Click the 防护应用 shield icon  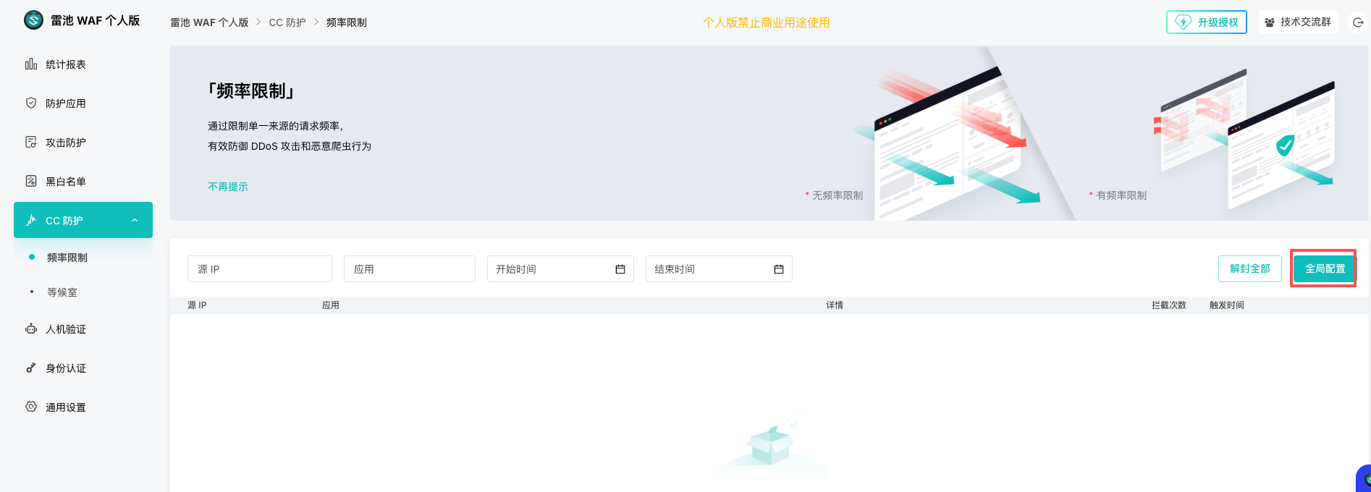click(31, 103)
